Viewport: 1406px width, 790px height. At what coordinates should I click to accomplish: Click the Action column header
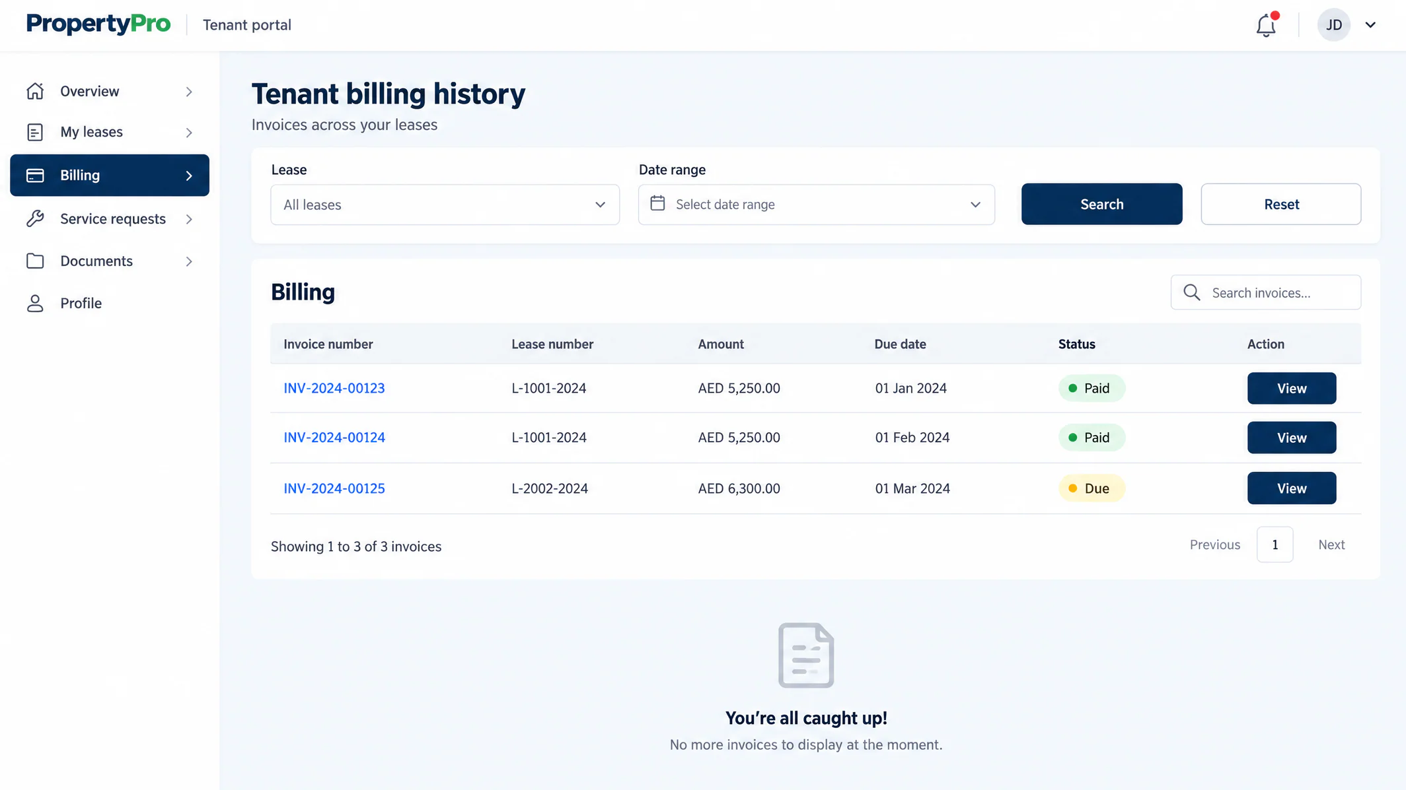coord(1265,344)
